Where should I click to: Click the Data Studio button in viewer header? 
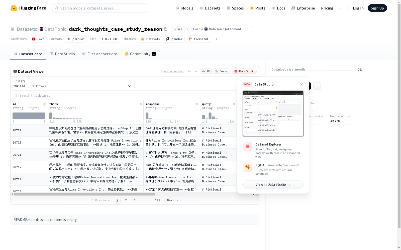tap(244, 71)
